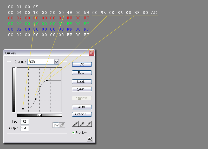
Task: Select the lowest-left curve control point
Action: tap(23, 109)
